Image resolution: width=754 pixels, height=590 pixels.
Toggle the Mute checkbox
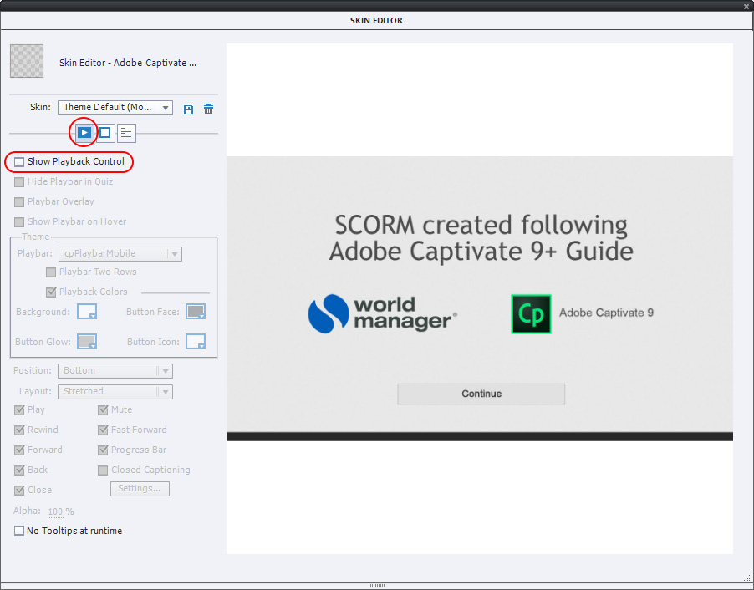(x=103, y=410)
